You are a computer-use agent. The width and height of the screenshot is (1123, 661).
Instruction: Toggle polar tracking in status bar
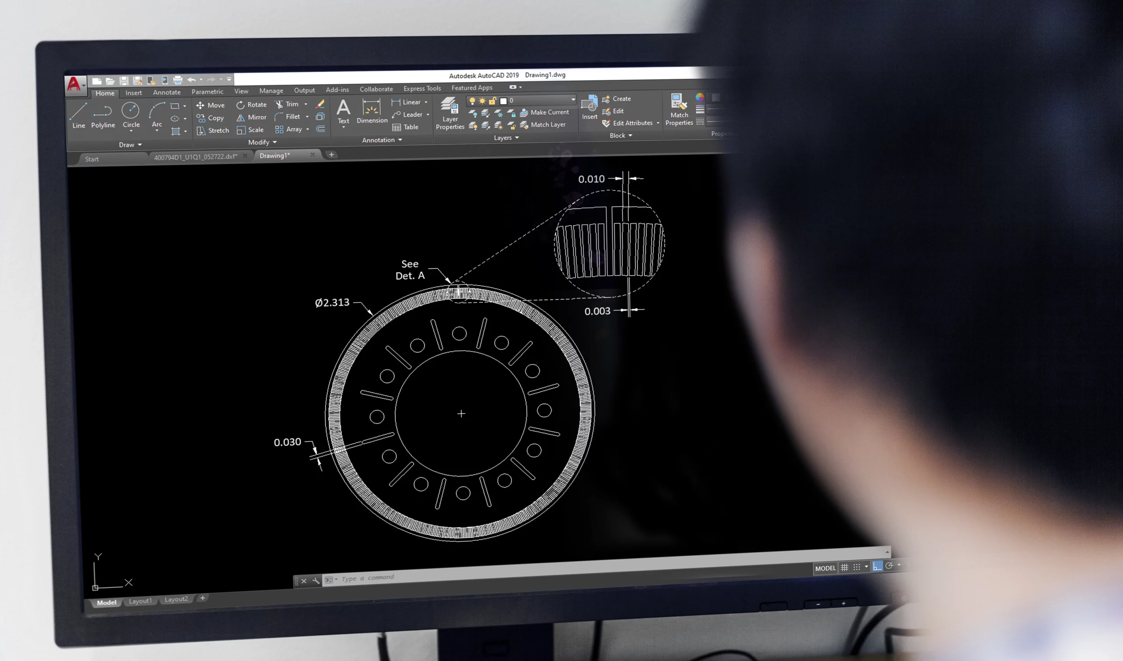click(889, 566)
